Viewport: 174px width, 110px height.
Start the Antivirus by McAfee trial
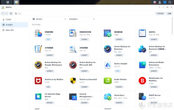[48, 87]
